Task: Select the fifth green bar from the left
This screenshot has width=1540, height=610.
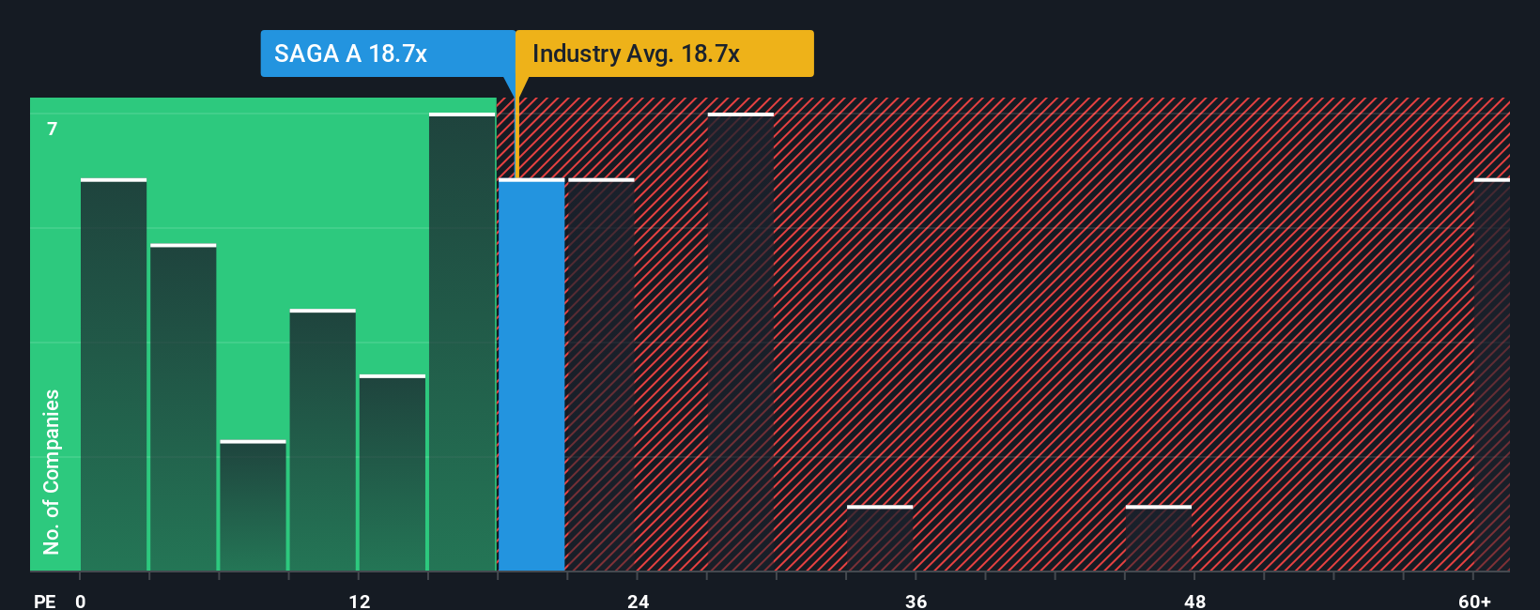Action: pos(393,473)
